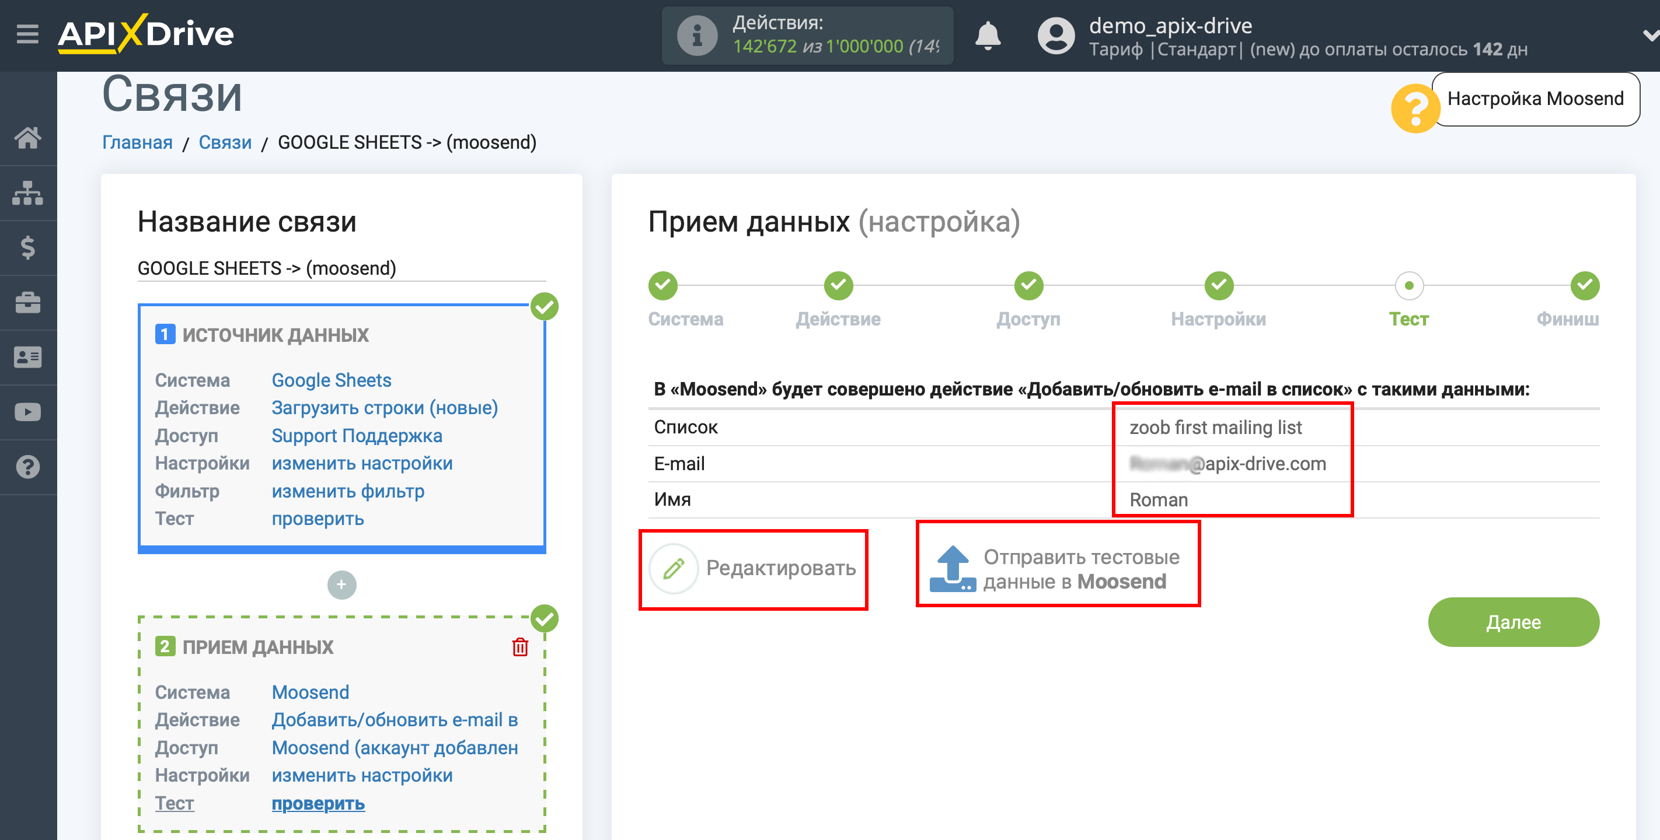1660x840 pixels.
Task: Click source проверить test link
Action: pos(317,519)
